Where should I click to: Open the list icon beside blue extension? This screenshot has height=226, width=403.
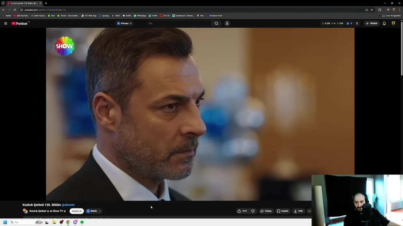(351, 23)
